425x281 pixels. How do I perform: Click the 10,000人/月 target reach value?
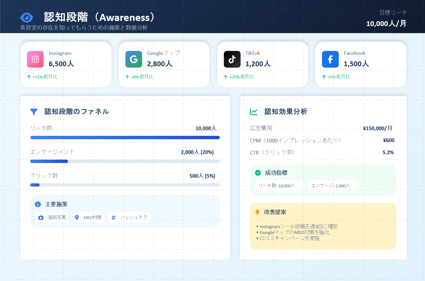[x=386, y=23]
